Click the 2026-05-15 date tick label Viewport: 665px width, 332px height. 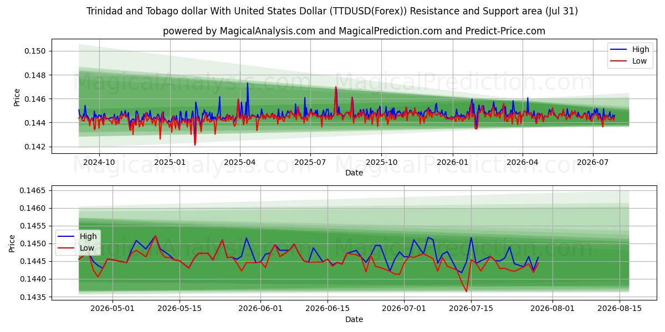(180, 309)
